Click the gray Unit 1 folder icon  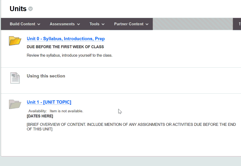[15, 104]
